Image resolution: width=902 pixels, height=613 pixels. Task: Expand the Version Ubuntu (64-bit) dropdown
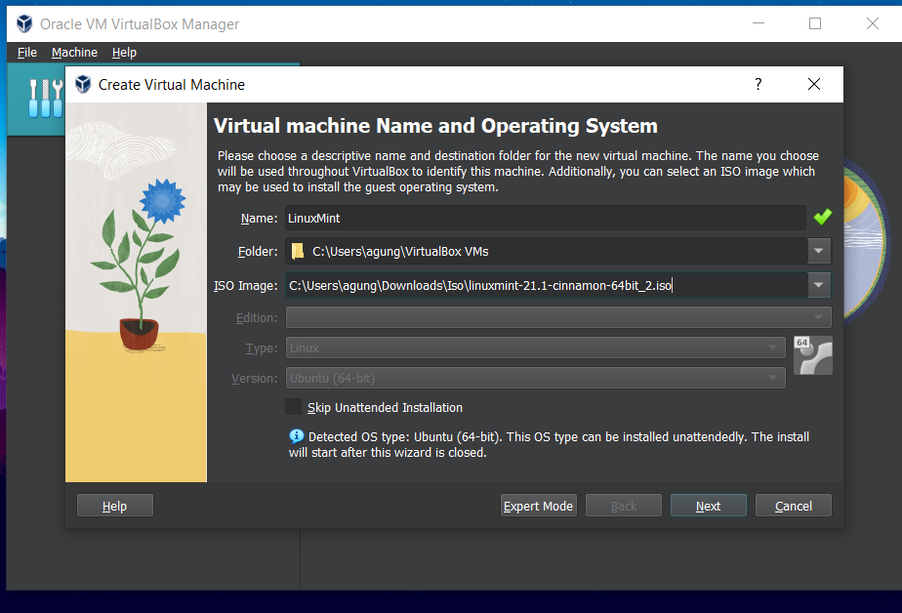click(x=773, y=378)
